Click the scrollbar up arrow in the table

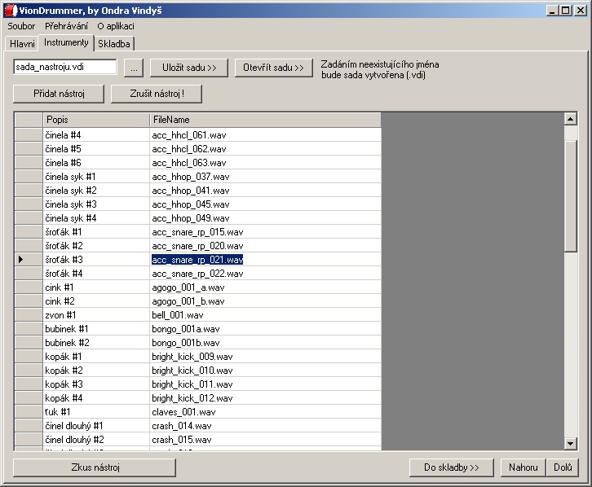571,119
